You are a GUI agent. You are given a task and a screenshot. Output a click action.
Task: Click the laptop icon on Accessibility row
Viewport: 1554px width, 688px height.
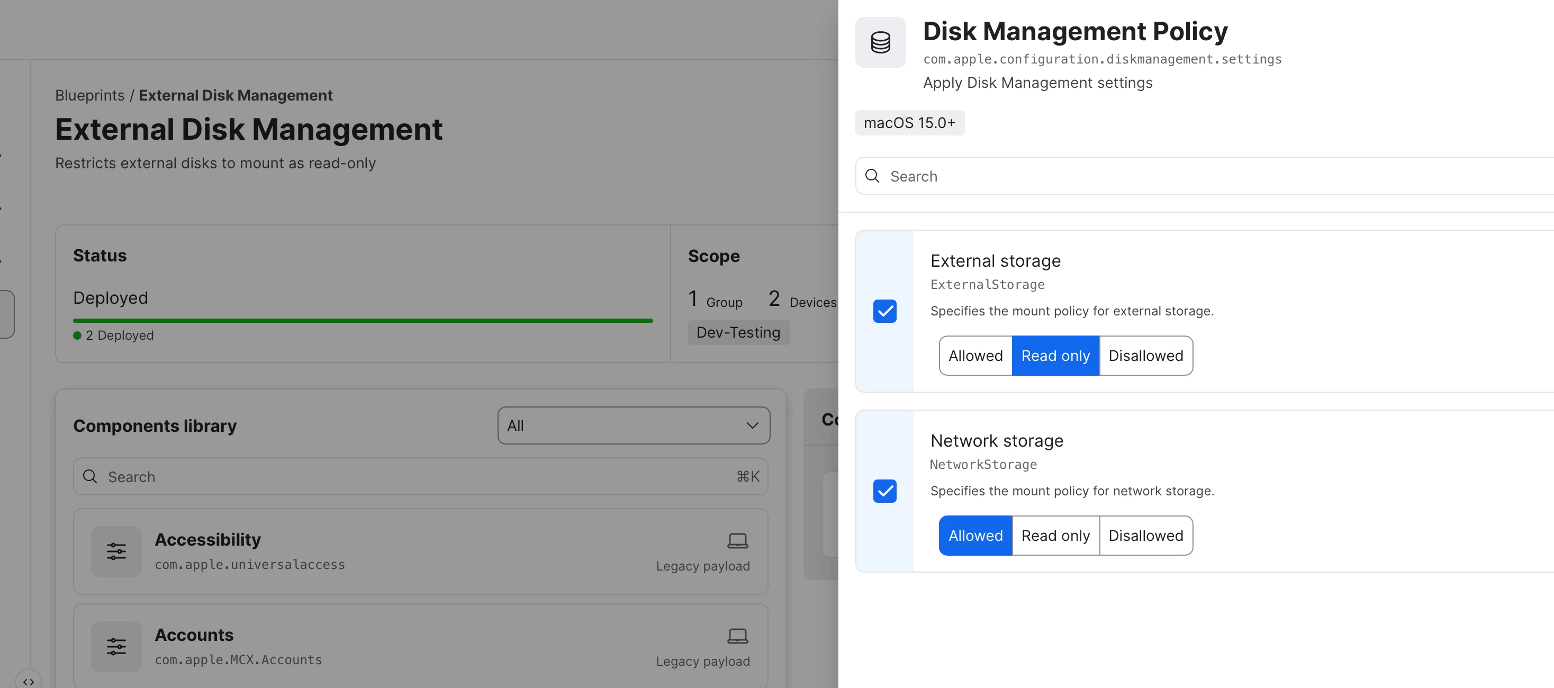[x=737, y=540]
